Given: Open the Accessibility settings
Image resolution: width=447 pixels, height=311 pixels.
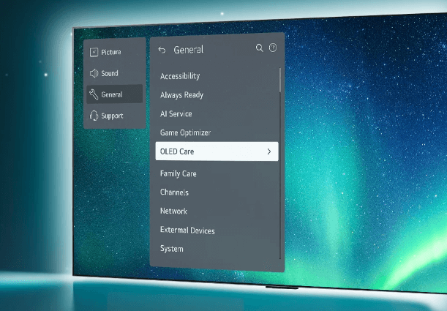Looking at the screenshot, I should click(x=180, y=76).
